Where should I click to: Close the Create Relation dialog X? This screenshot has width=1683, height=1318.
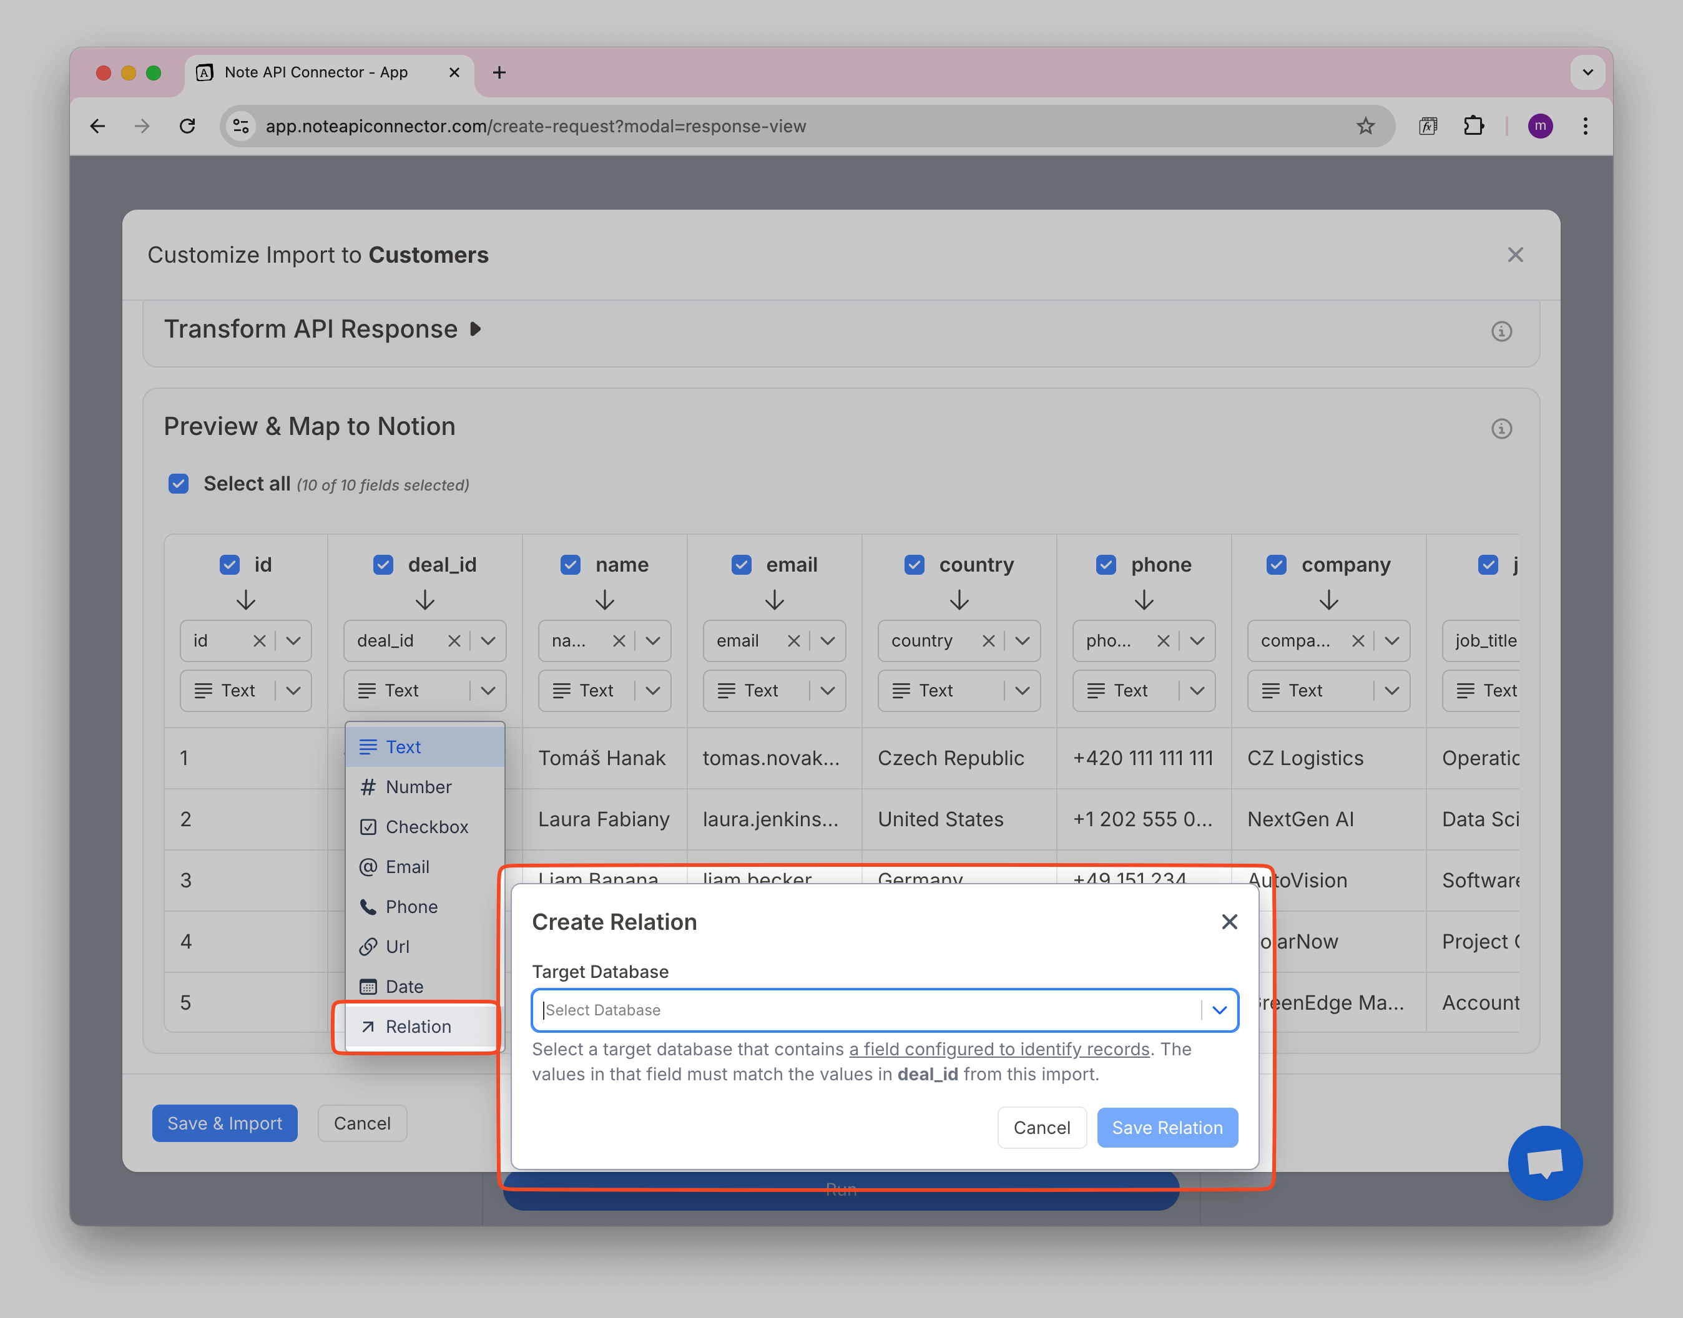1229,921
